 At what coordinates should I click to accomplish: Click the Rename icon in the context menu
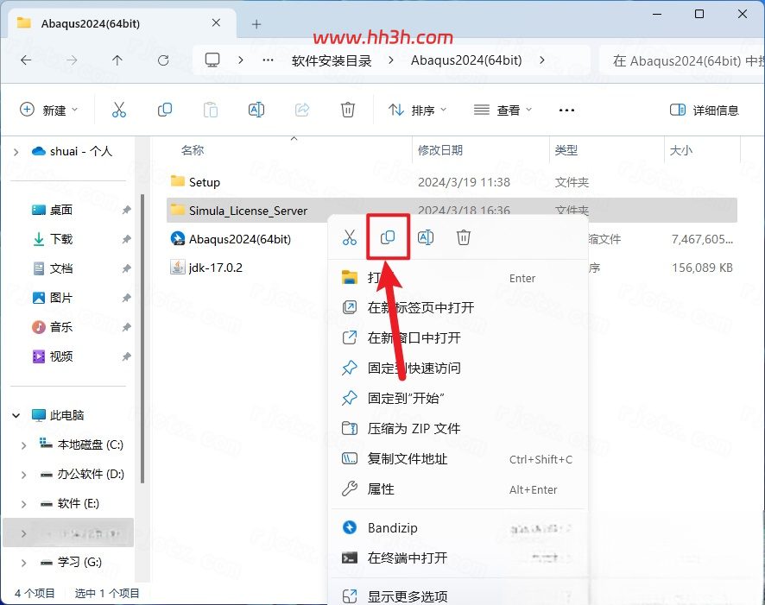pyautogui.click(x=426, y=237)
